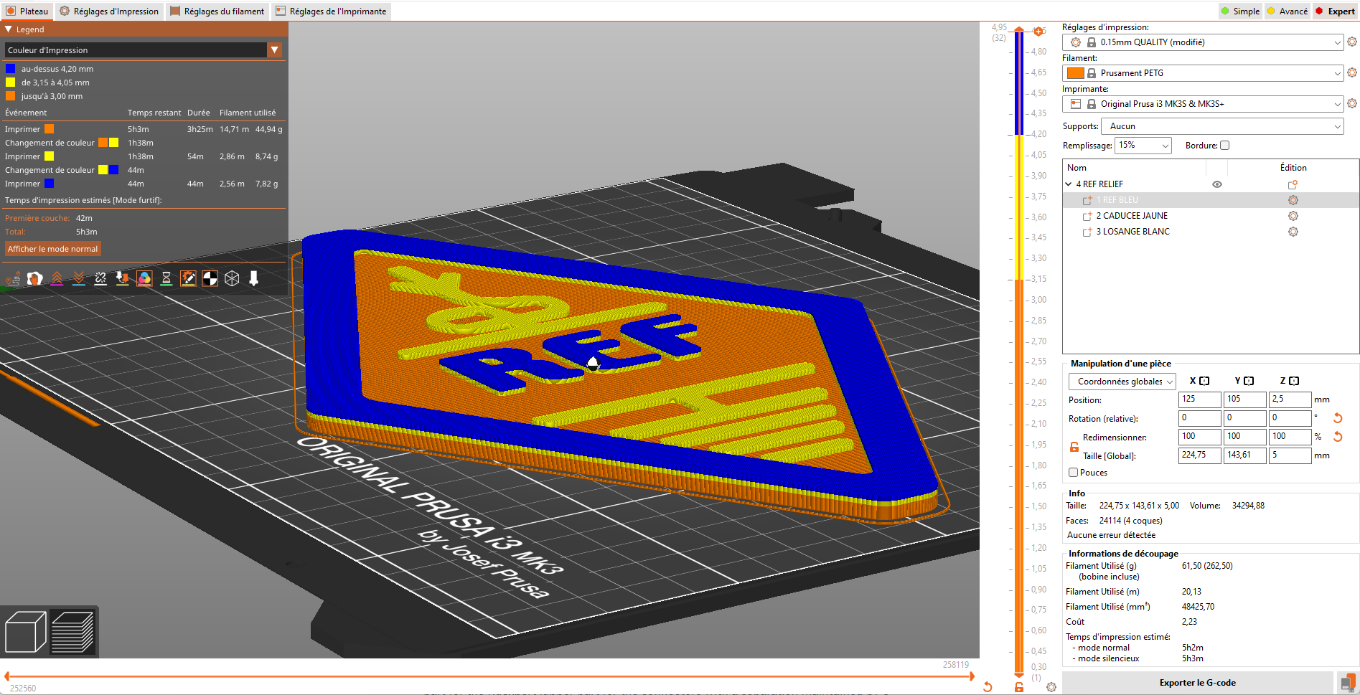Viewport: 1360px width, 695px height.
Task: Show deretractions in the preview
Action: (x=78, y=278)
